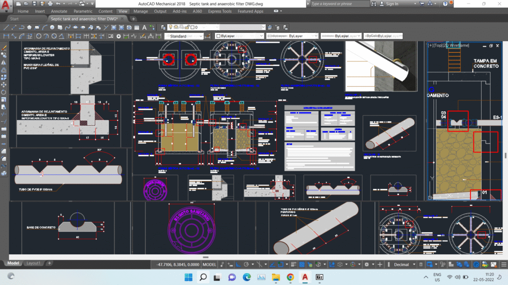Select the Multiline Text A tool
The height and width of the screenshot is (285, 508).
144,28
